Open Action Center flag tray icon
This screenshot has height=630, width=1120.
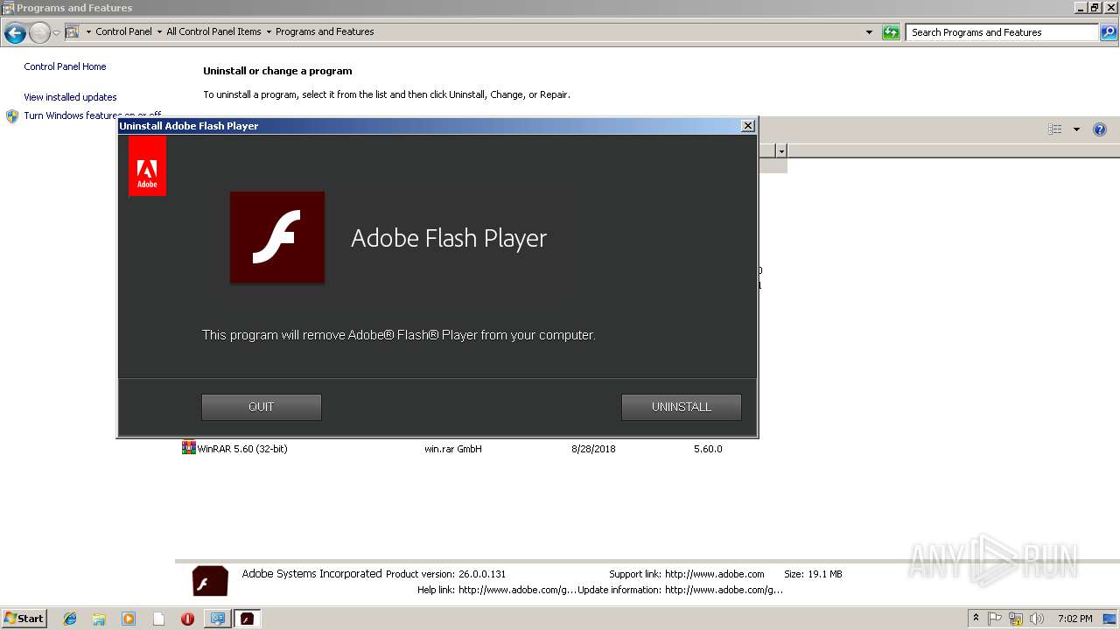click(995, 619)
